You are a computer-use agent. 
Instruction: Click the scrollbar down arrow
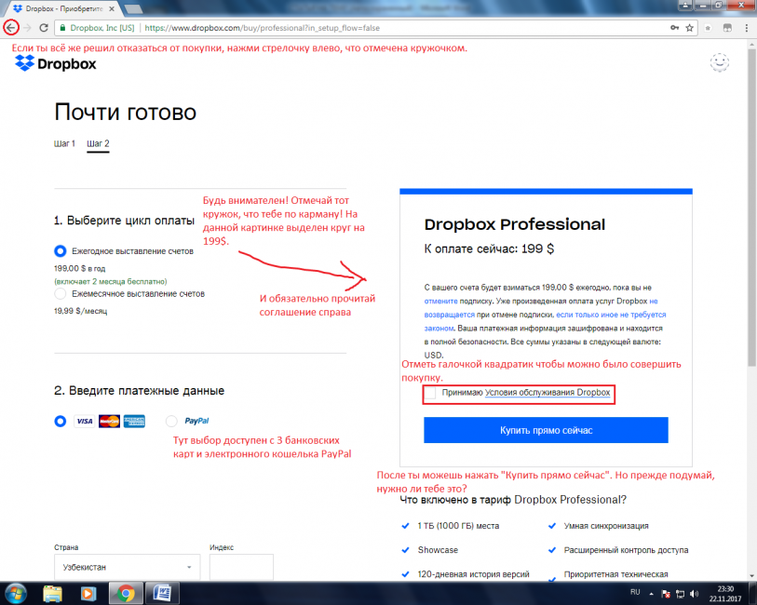(x=751, y=575)
